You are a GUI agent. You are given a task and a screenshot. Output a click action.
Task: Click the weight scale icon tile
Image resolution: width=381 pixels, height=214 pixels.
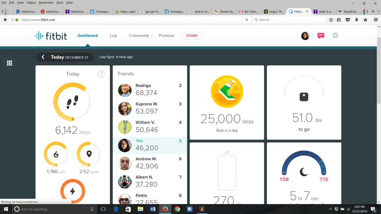coord(304,96)
